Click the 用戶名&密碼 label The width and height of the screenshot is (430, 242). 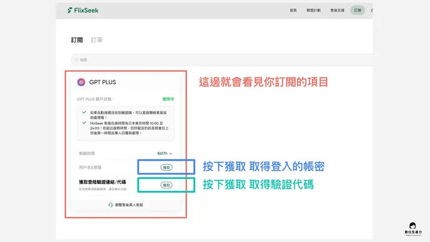tap(90, 168)
